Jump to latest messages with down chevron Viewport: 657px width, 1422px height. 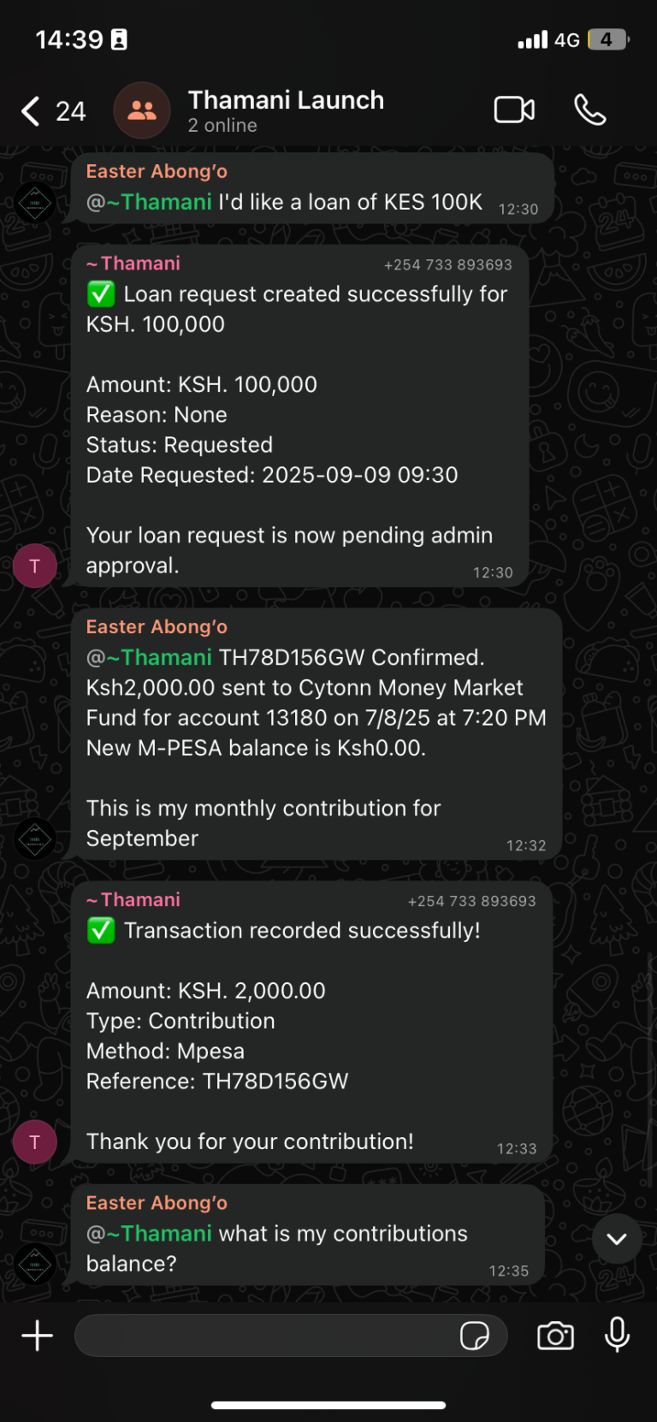[x=617, y=1238]
